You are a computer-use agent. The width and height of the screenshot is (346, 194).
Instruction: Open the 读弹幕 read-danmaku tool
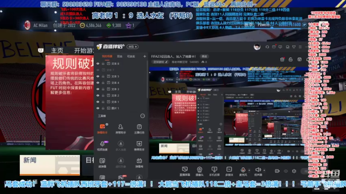point(102,163)
